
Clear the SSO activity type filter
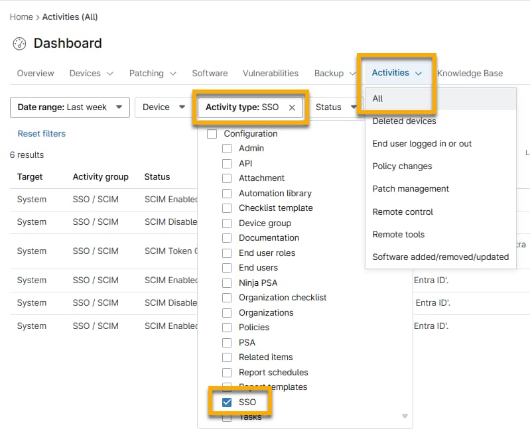[292, 107]
